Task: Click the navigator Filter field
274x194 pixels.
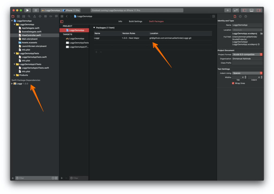Action: [36, 178]
